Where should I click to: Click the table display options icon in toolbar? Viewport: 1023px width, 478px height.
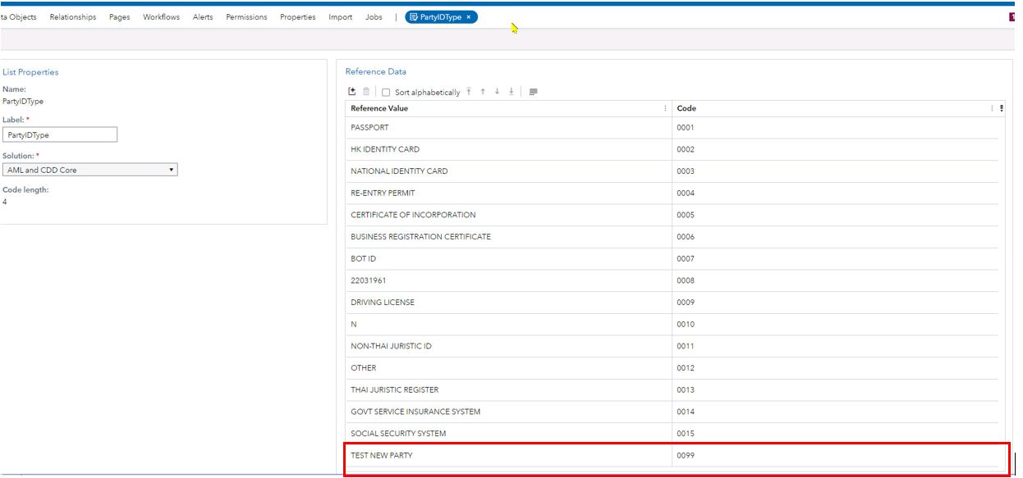[533, 92]
